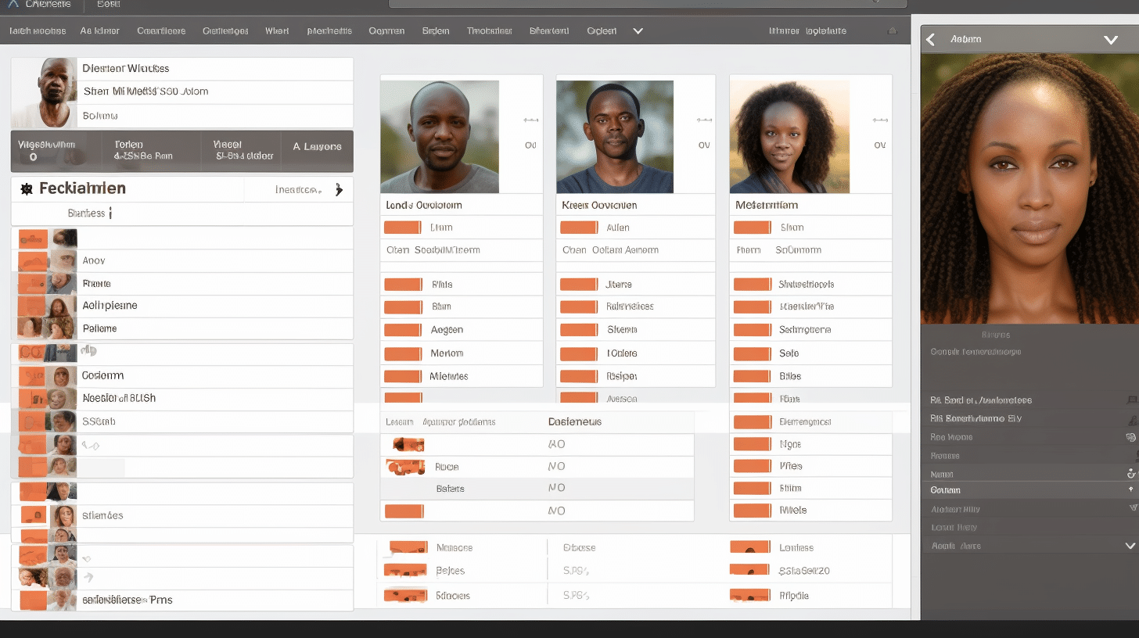The height and width of the screenshot is (638, 1139).
Task: Click the Iihrres Iagleitute link in the menu bar
Action: tap(807, 31)
